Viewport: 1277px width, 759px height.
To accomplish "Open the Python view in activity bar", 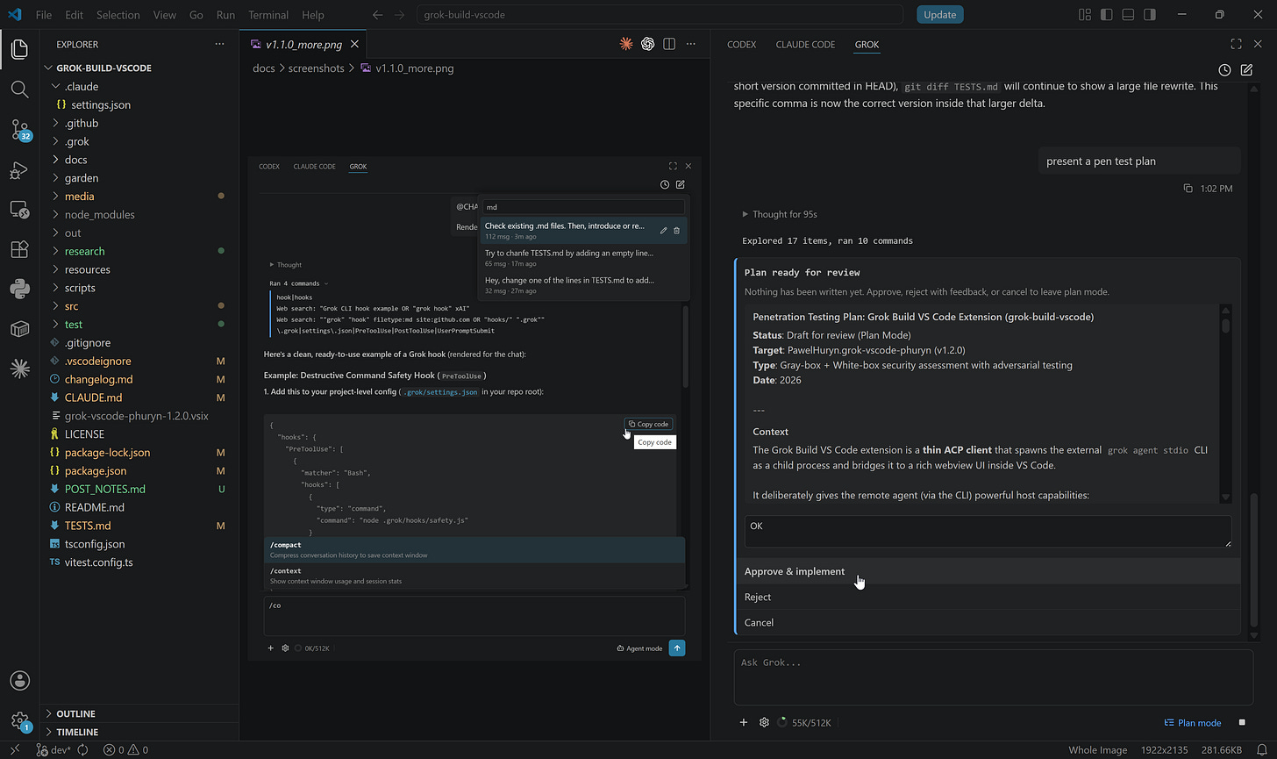I will click(x=19, y=289).
